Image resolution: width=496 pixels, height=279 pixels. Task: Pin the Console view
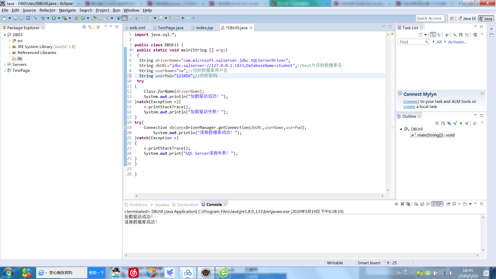pos(448,204)
